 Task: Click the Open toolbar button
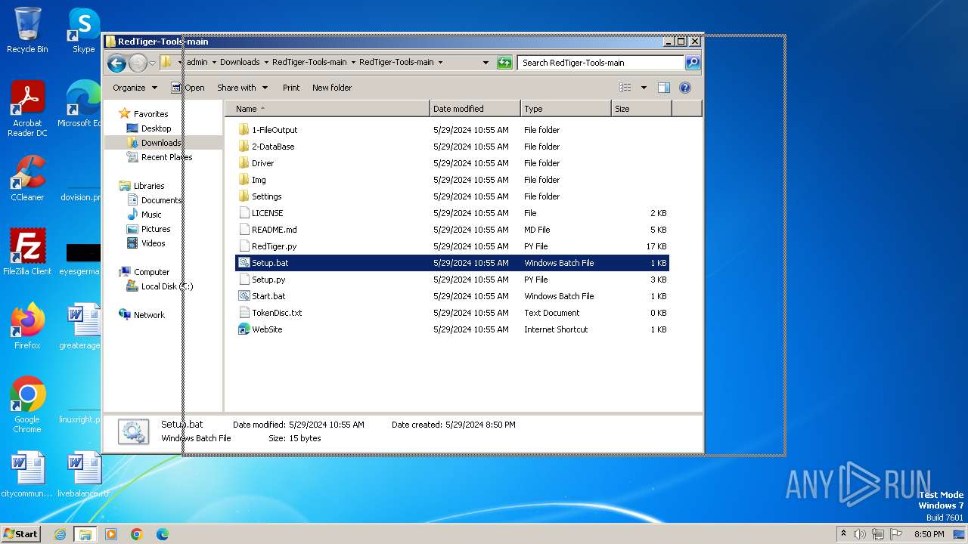[188, 88]
